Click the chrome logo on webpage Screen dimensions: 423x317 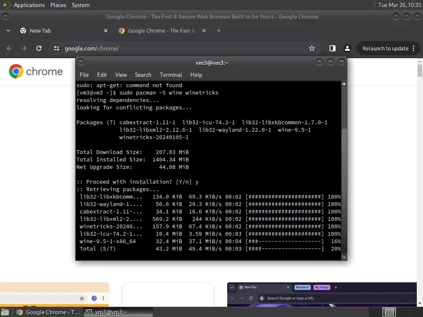click(x=36, y=71)
